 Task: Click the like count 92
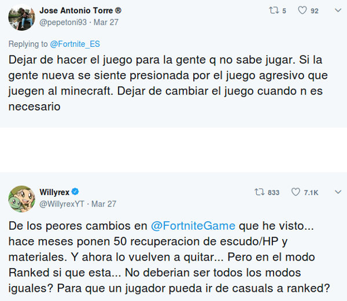[x=314, y=10]
